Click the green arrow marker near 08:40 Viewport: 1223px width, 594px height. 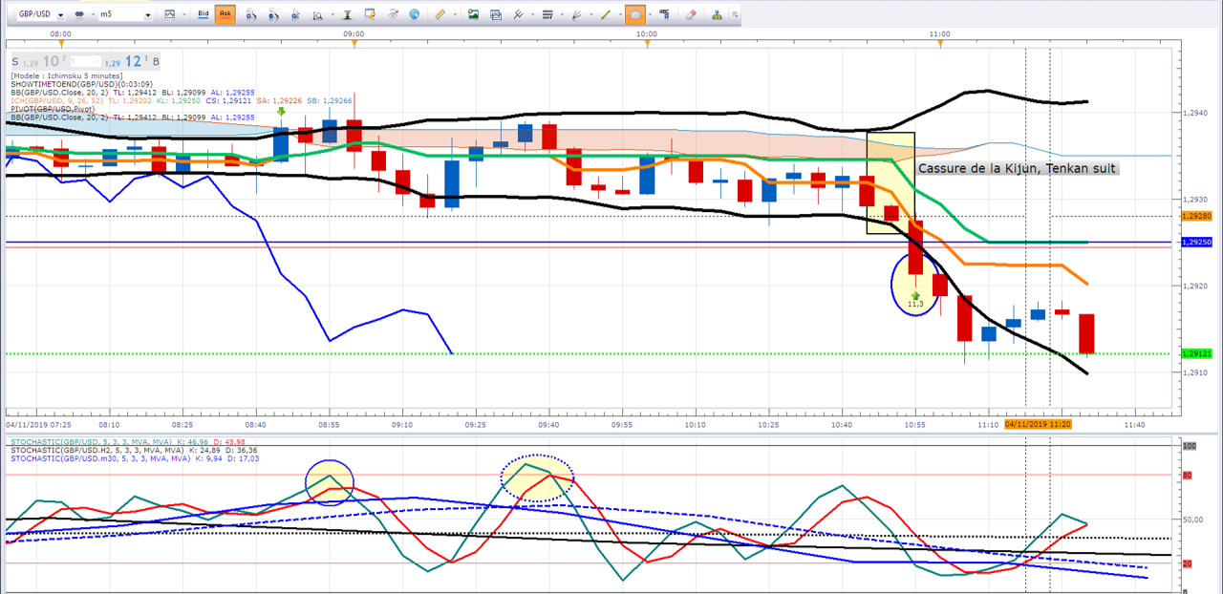click(281, 112)
